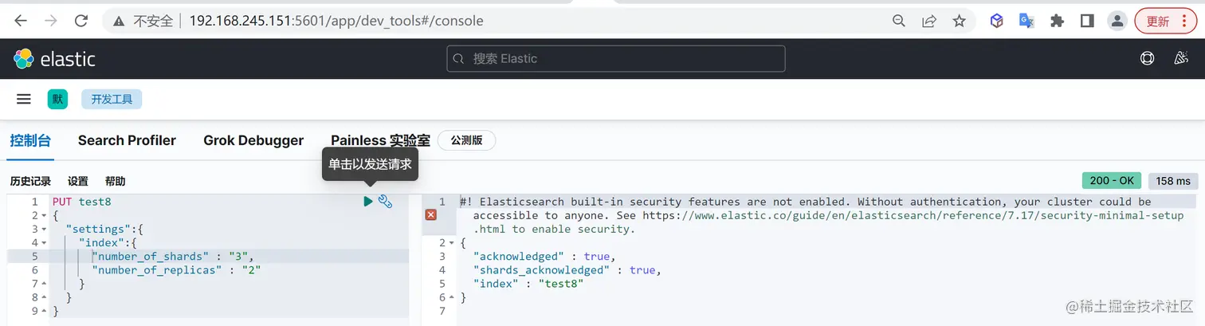Open the browser profile avatar

tap(1117, 21)
